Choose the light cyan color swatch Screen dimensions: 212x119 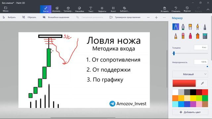[175, 104]
